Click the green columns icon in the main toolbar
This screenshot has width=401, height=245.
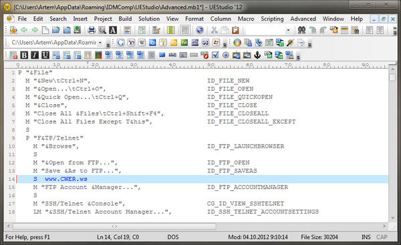coord(170,30)
